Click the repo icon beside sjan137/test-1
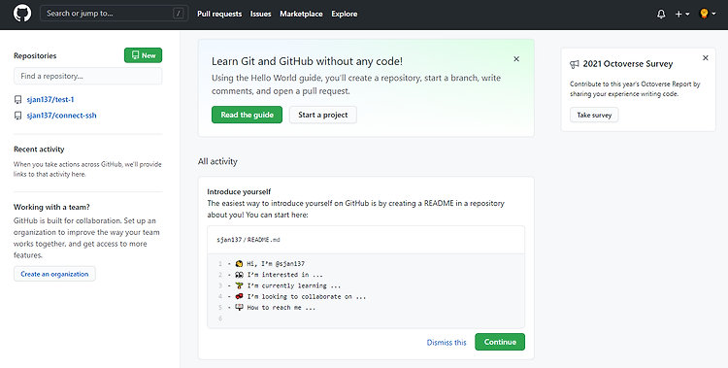Screen dimensions: 728x368 (x=17, y=99)
